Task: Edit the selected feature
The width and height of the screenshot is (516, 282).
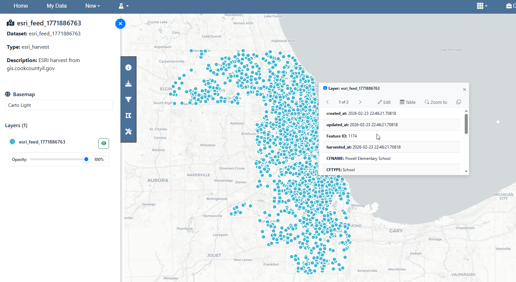Action: coord(384,102)
